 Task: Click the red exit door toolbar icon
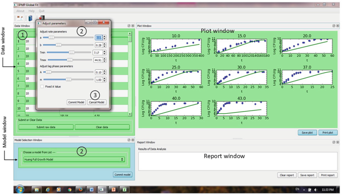41,17
